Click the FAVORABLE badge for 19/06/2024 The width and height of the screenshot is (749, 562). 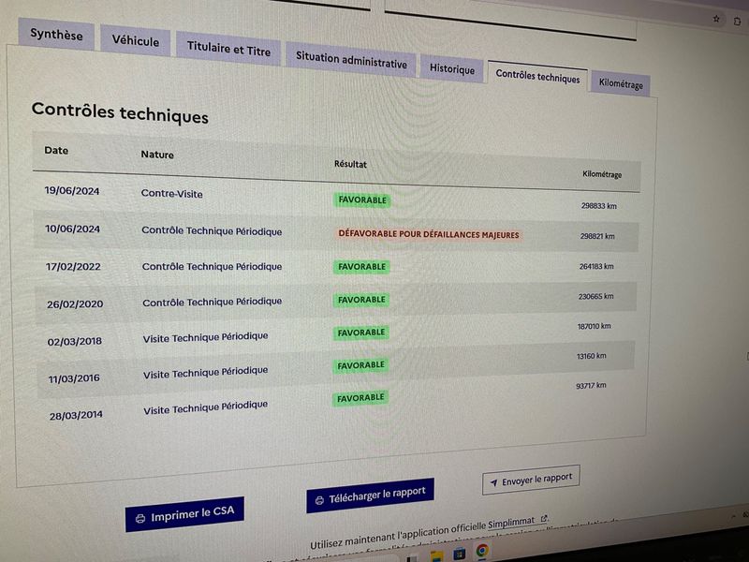pos(362,200)
